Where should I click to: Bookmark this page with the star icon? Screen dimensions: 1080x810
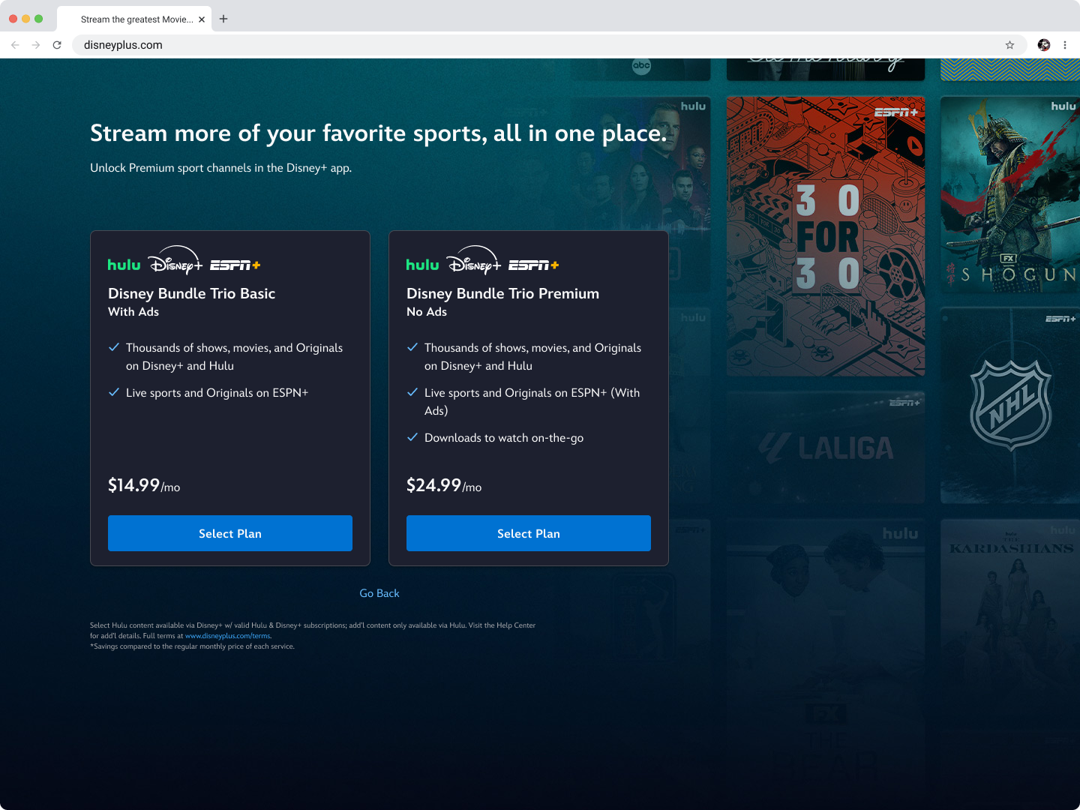[x=1009, y=45]
